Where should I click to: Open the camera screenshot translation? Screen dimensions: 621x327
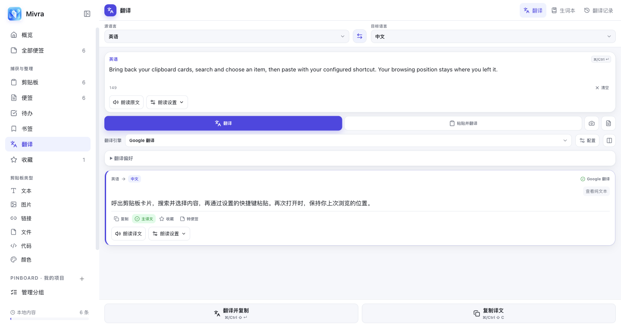(x=592, y=123)
